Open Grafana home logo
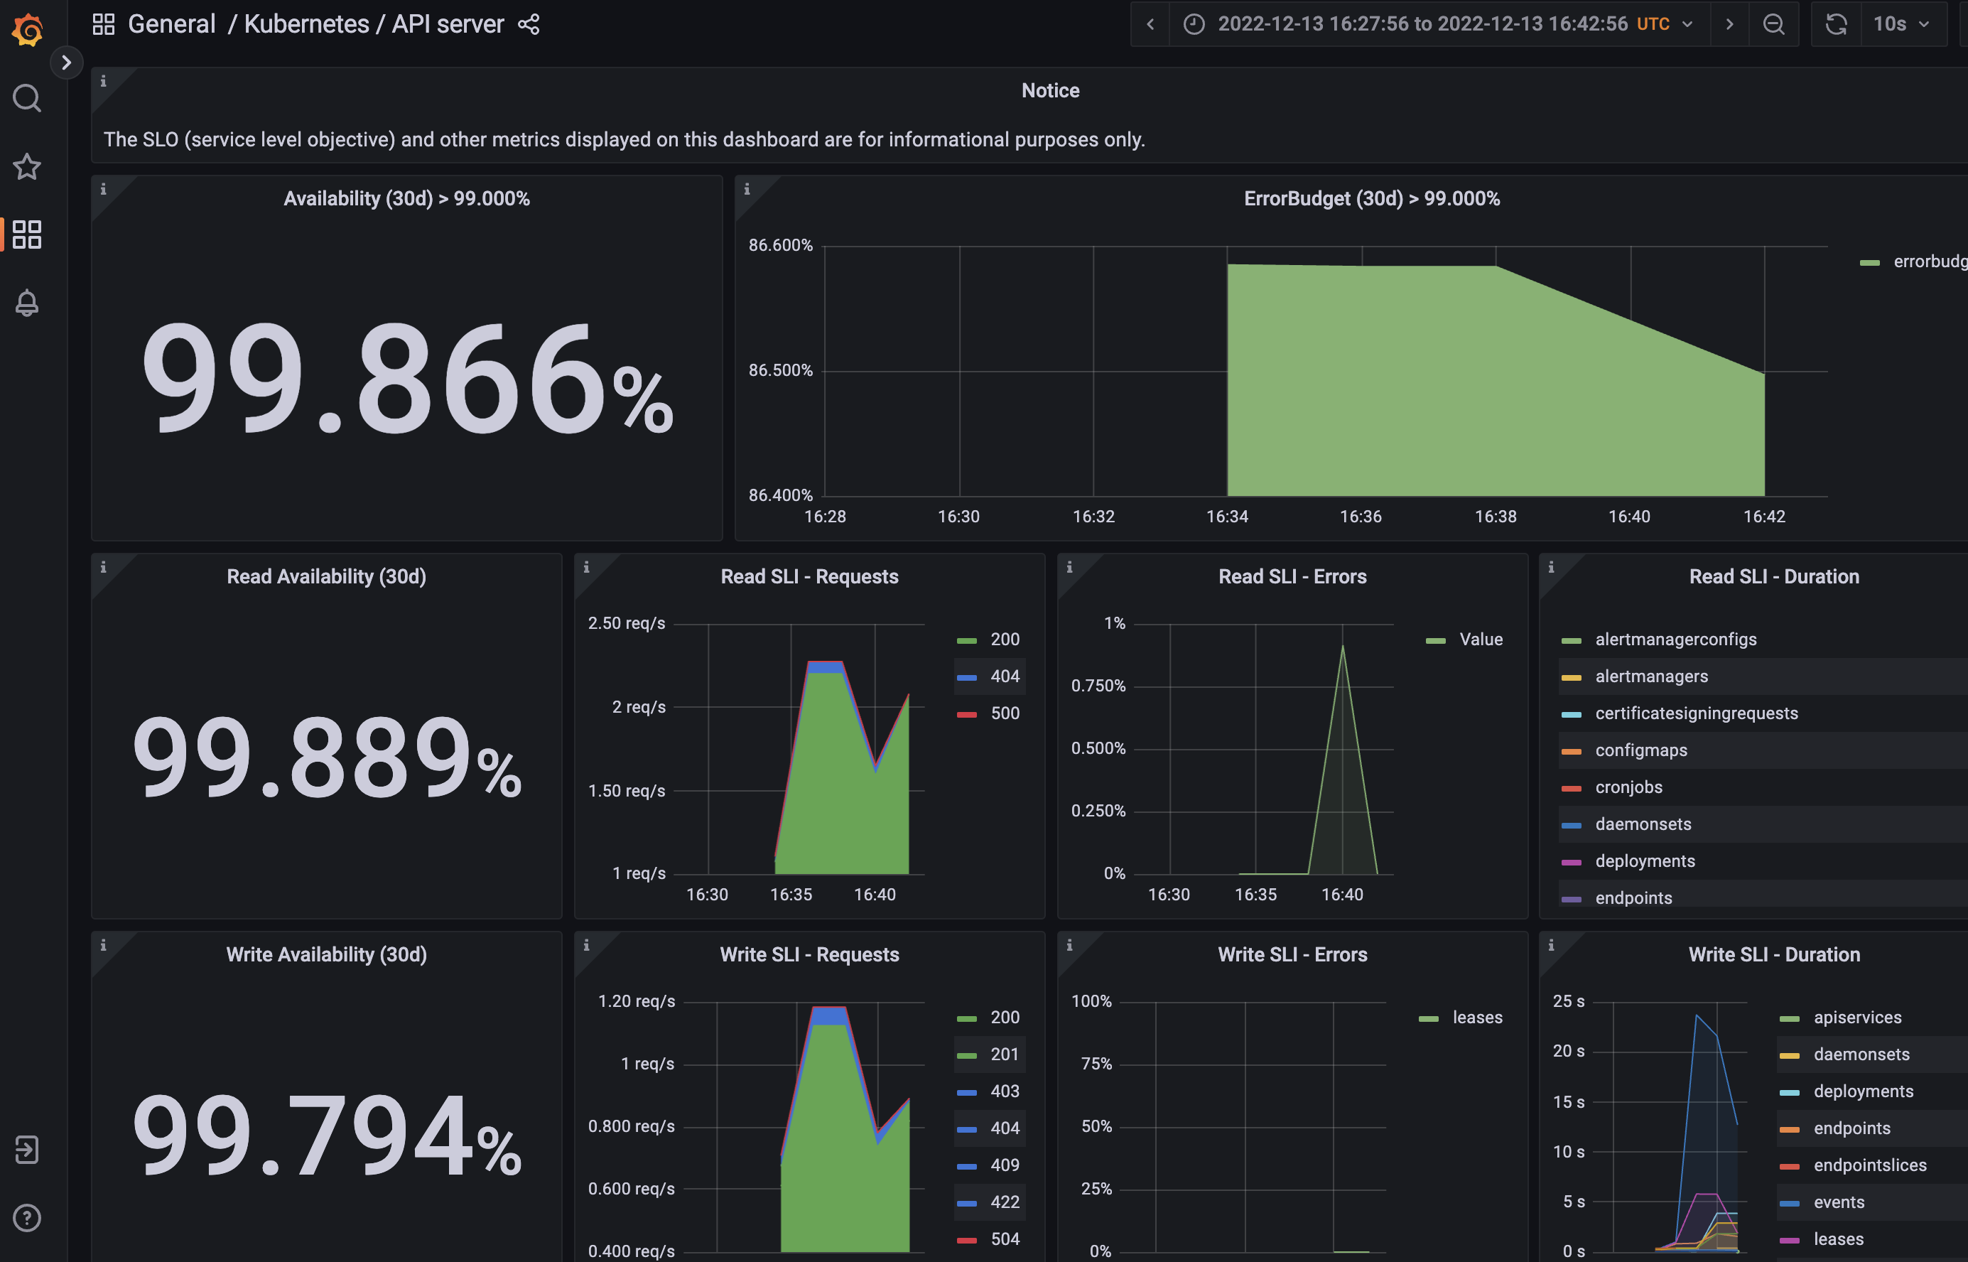This screenshot has width=1968, height=1262. click(27, 31)
